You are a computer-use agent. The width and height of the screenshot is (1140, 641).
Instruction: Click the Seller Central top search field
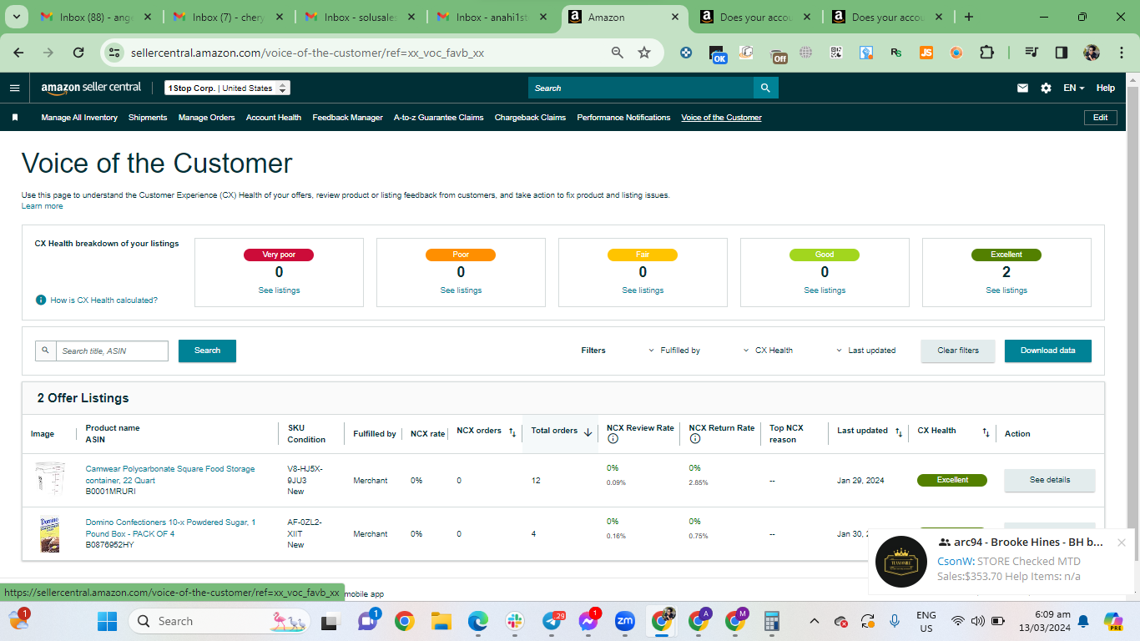(x=641, y=88)
